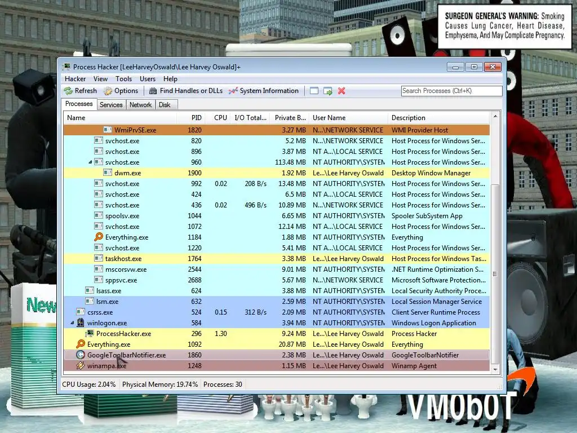Image resolution: width=577 pixels, height=433 pixels.
Task: Sort by the Private Bytes column header
Action: [290, 118]
